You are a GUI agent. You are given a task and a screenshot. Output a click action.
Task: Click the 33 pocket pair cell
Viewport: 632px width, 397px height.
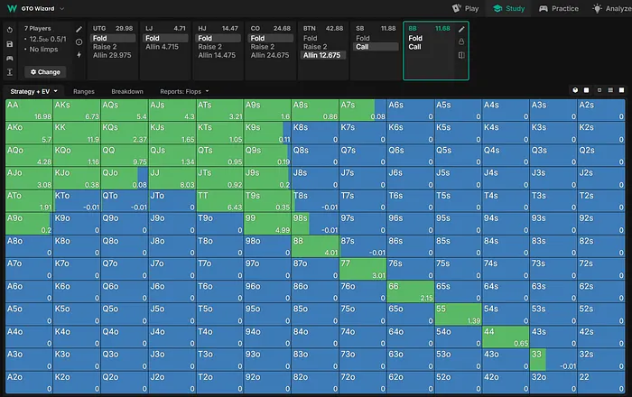pyautogui.click(x=553, y=360)
